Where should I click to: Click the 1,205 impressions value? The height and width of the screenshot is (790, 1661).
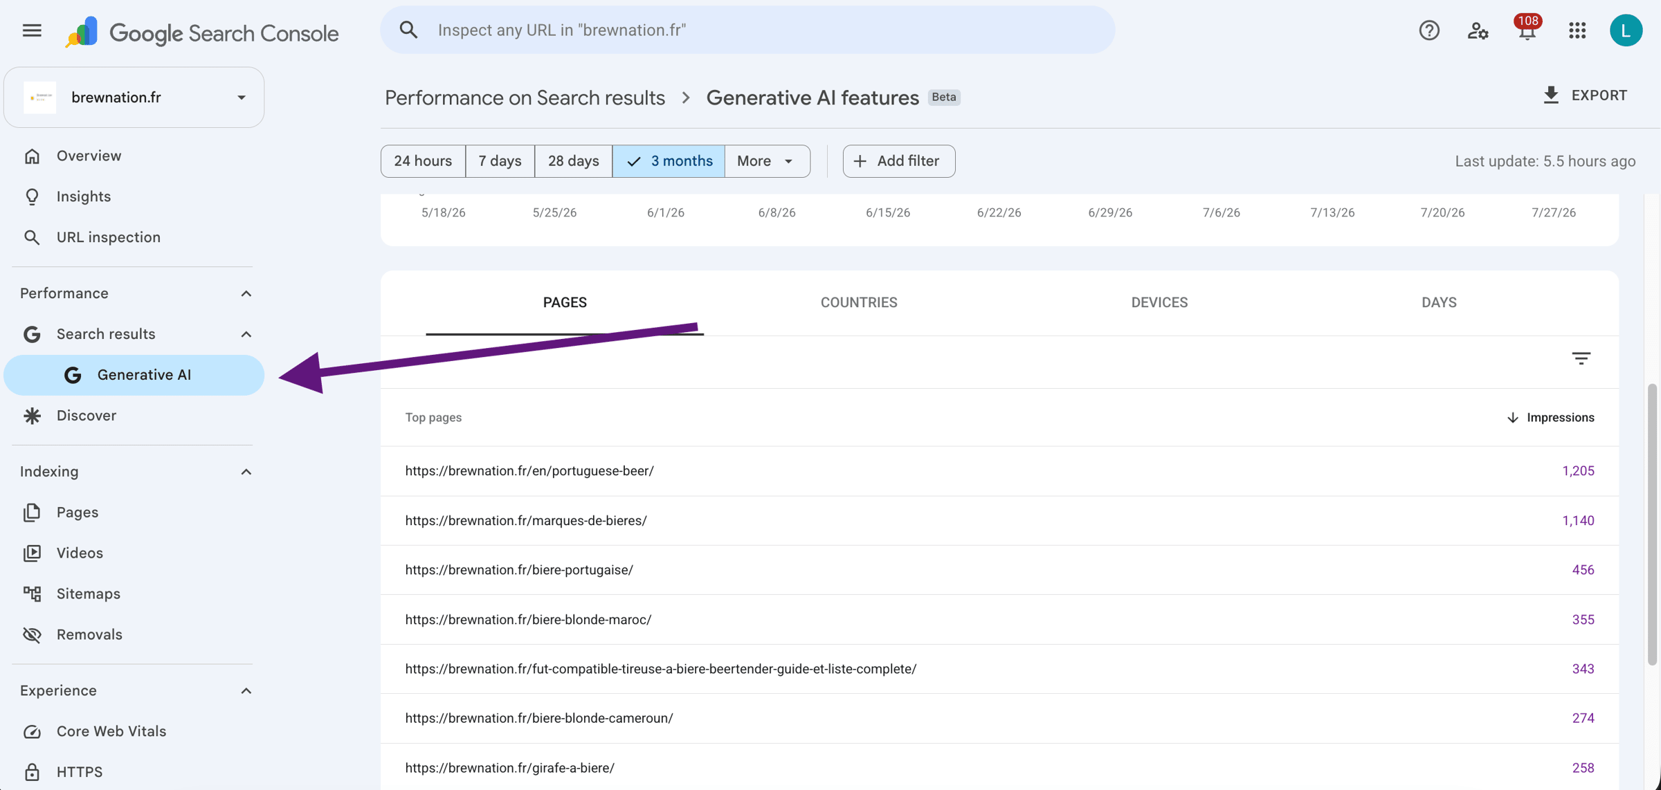(x=1578, y=471)
